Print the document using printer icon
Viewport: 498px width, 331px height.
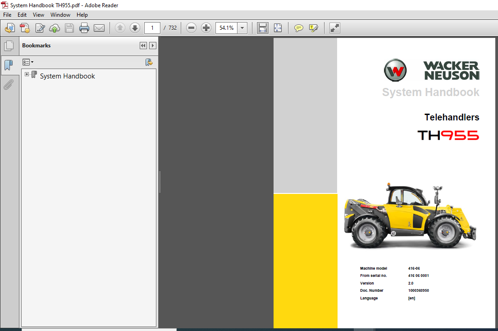[x=84, y=28]
